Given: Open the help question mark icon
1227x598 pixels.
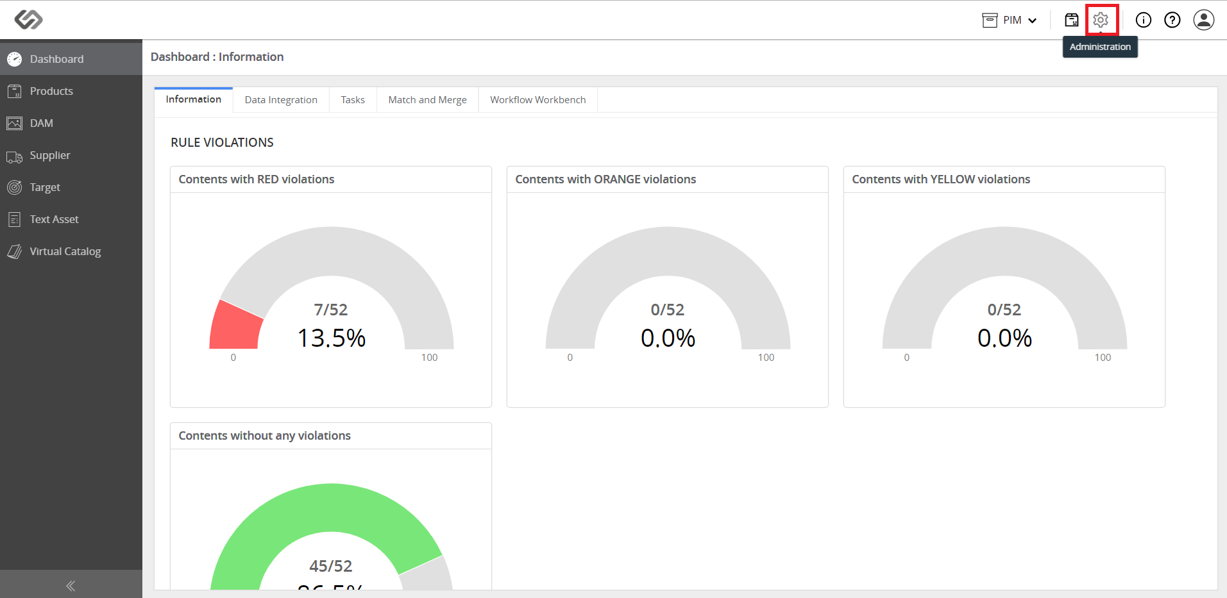Looking at the screenshot, I should click(x=1173, y=20).
